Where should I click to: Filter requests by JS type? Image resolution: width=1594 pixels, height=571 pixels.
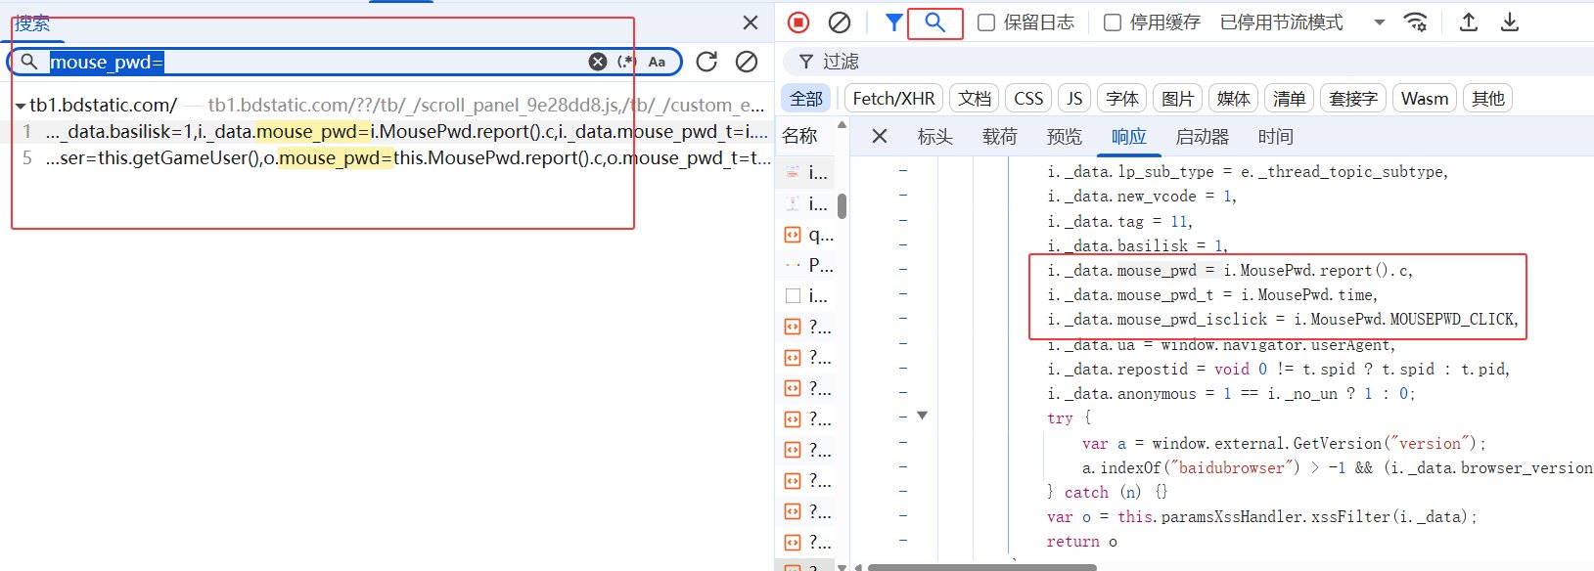pyautogui.click(x=1074, y=99)
